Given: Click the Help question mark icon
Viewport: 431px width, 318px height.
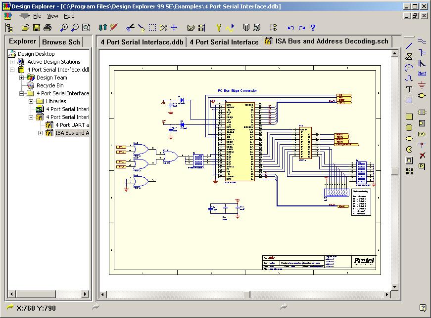Looking at the screenshot, I should tap(313, 28).
